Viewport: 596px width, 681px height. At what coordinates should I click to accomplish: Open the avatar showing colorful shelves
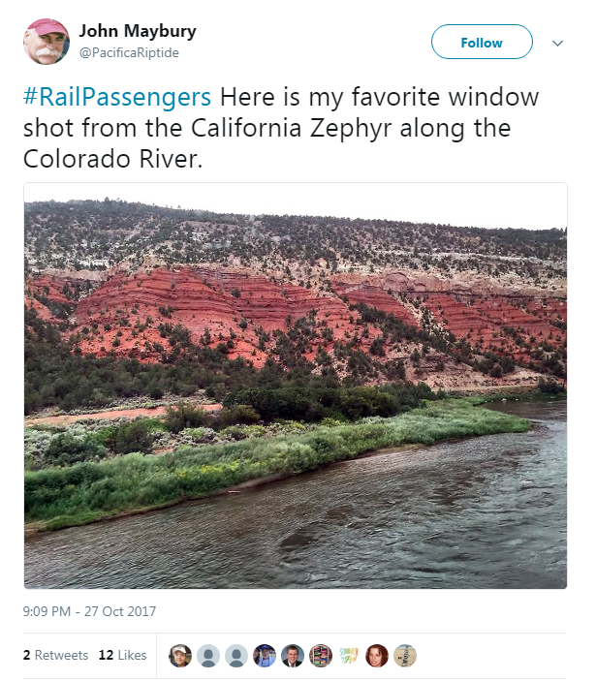coord(321,656)
